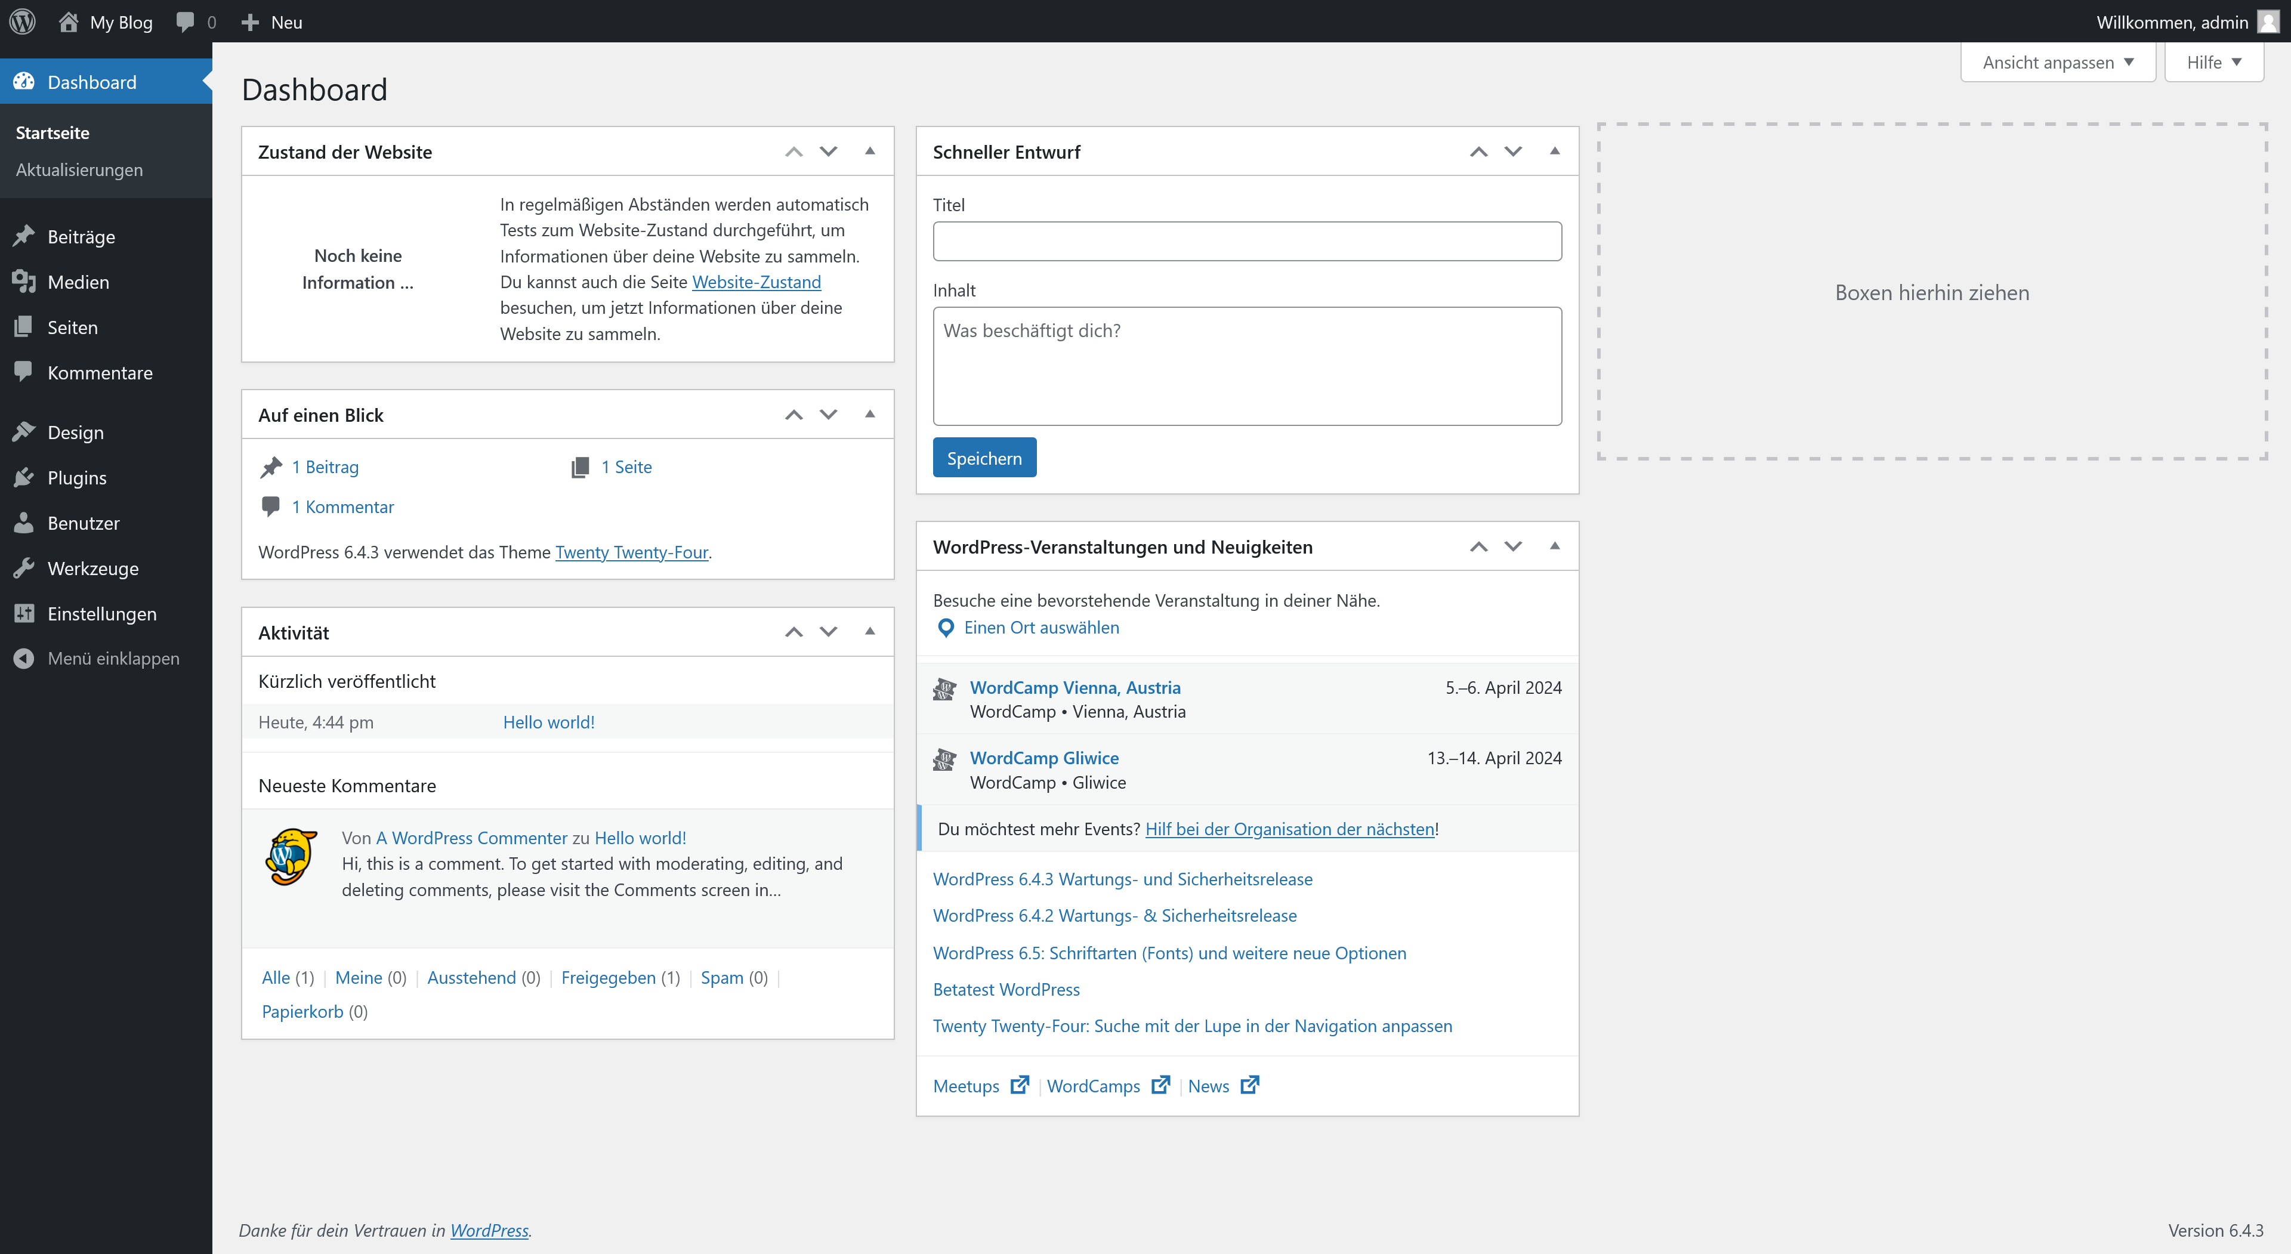
Task: Move Veranstaltungen und Neuigkeiten box down
Action: point(1513,546)
